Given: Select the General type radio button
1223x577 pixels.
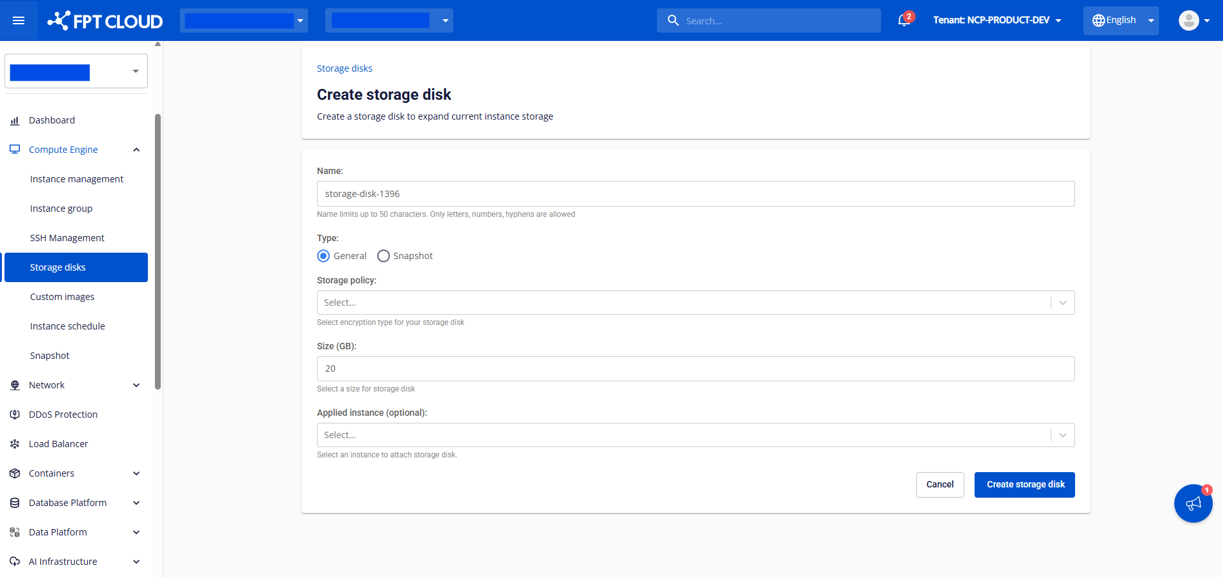Looking at the screenshot, I should [323, 256].
